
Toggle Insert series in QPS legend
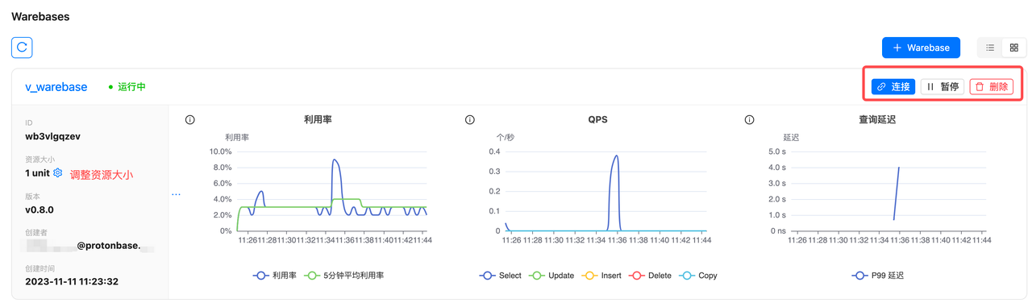tap(602, 276)
